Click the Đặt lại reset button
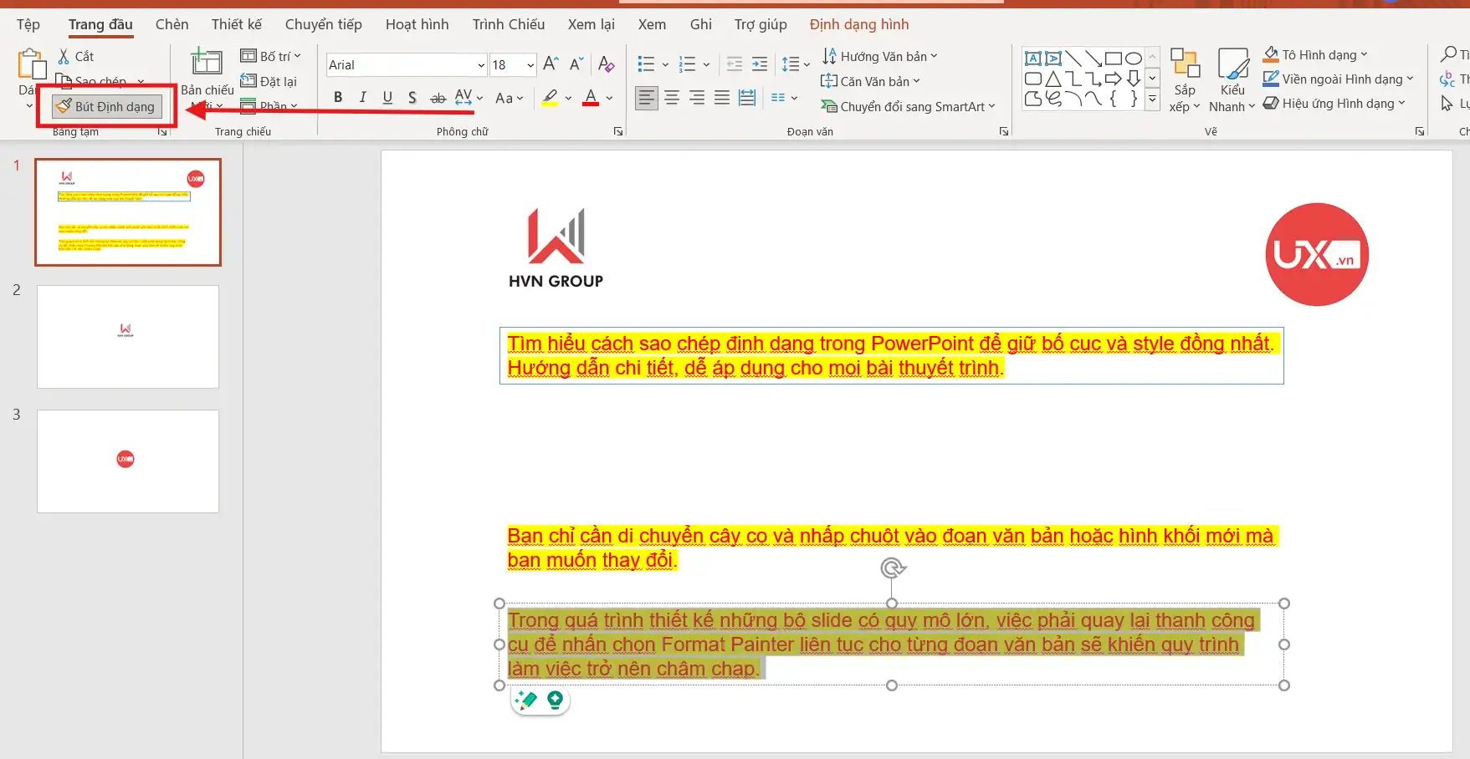The height and width of the screenshot is (759, 1470). click(269, 81)
